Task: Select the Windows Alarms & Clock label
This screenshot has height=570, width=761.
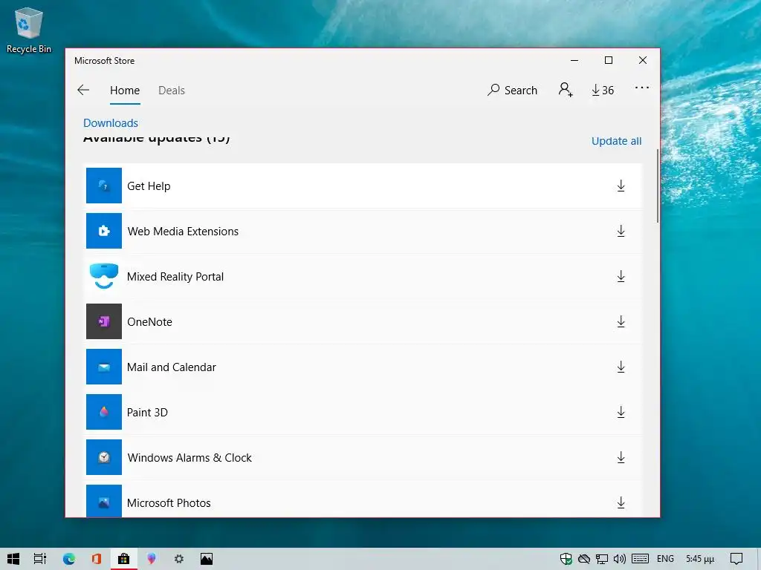Action: (x=190, y=457)
